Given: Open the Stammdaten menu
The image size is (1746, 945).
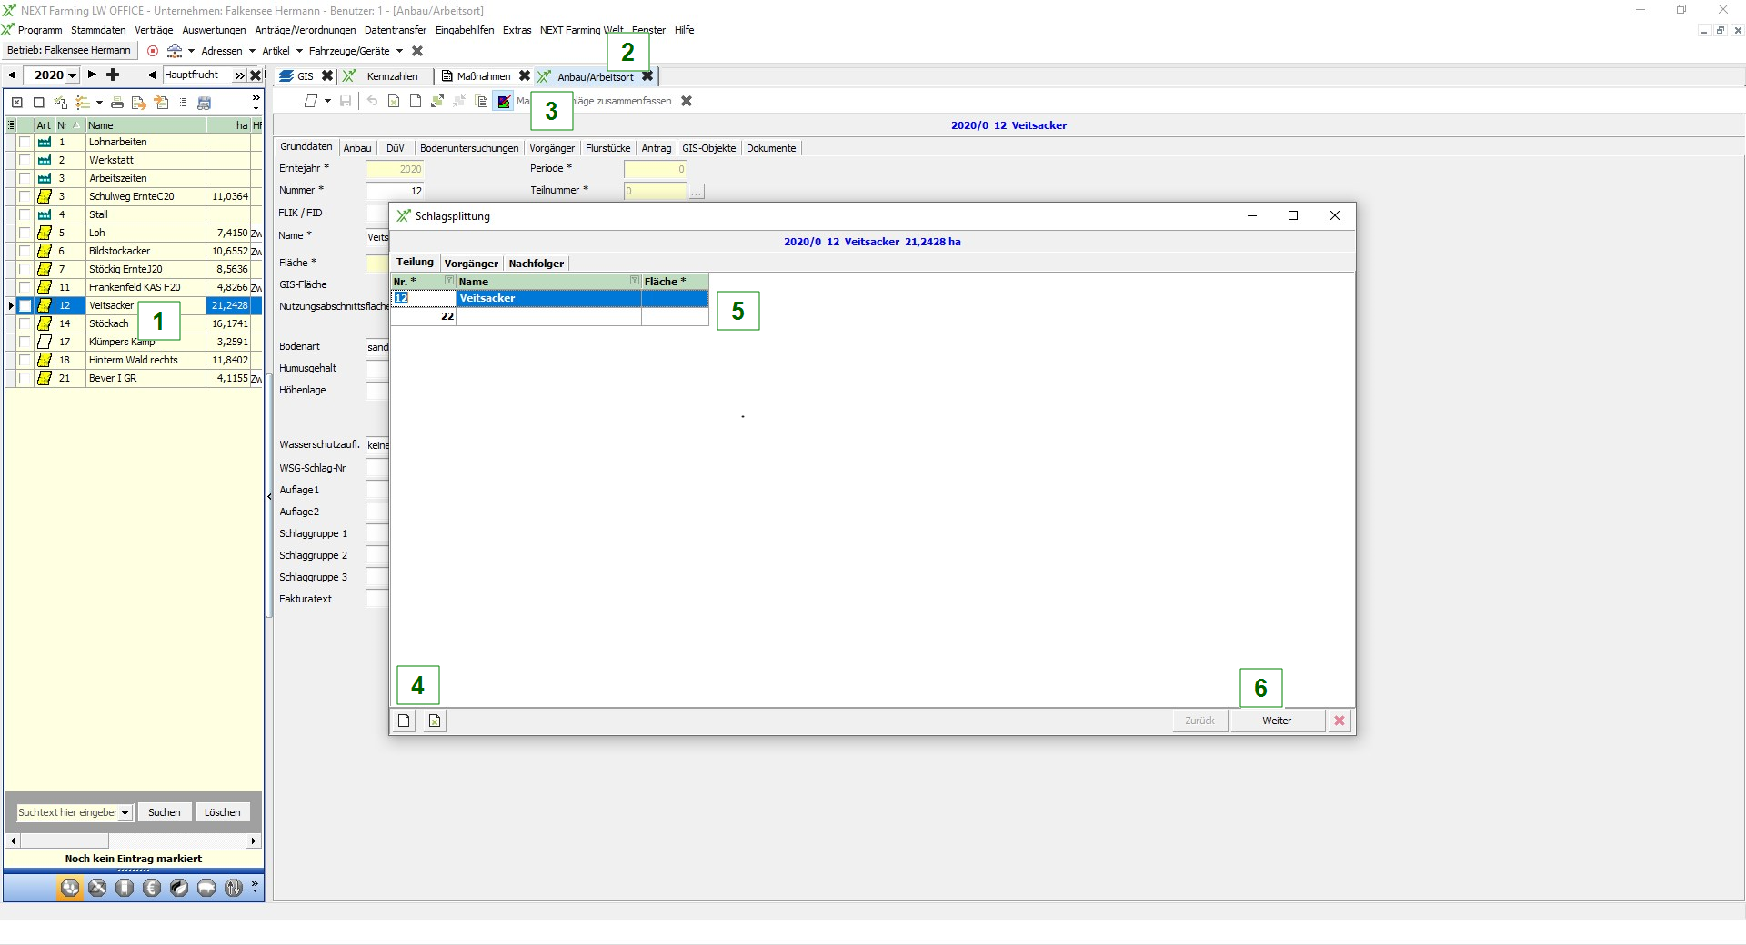Looking at the screenshot, I should (x=98, y=30).
